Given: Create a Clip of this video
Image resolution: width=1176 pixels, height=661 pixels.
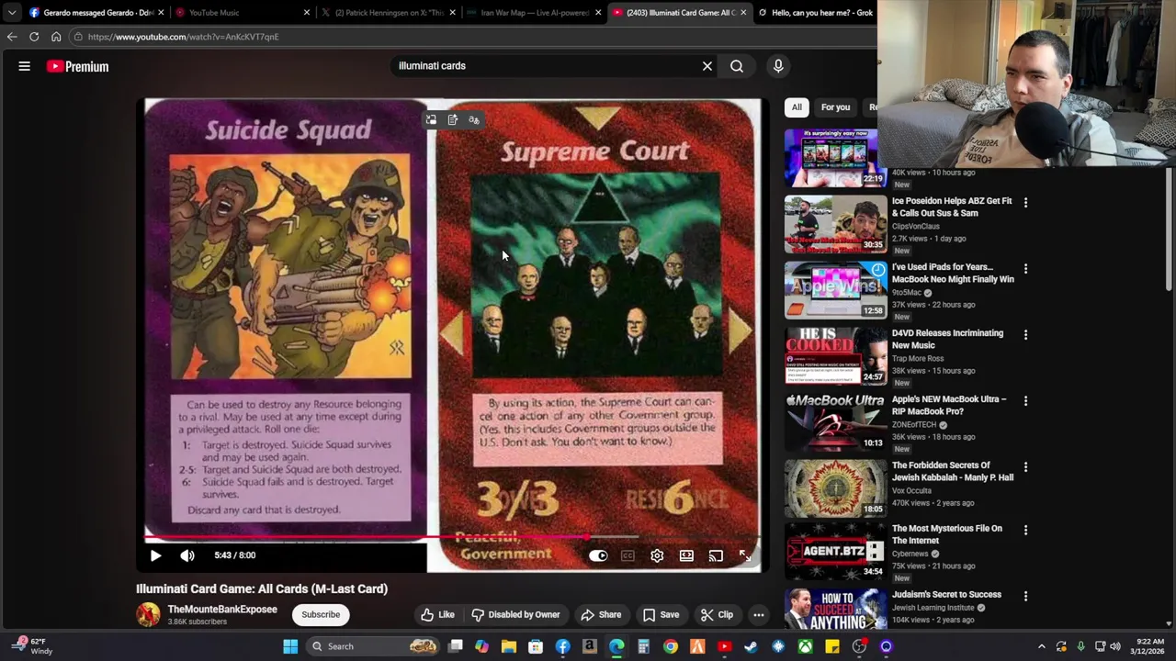Looking at the screenshot, I should (716, 615).
